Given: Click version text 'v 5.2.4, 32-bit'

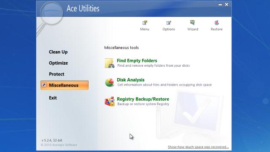Looking at the screenshot, I should 52,140.
